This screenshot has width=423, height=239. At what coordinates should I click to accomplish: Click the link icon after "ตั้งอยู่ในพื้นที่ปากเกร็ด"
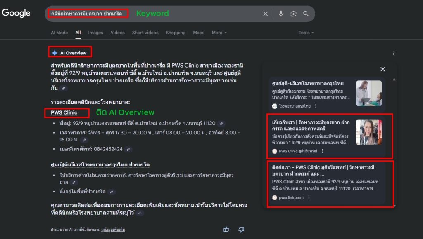112,192
